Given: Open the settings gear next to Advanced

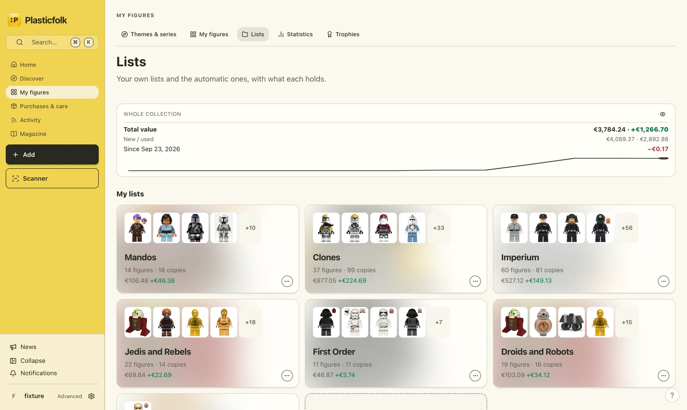Looking at the screenshot, I should [91, 396].
